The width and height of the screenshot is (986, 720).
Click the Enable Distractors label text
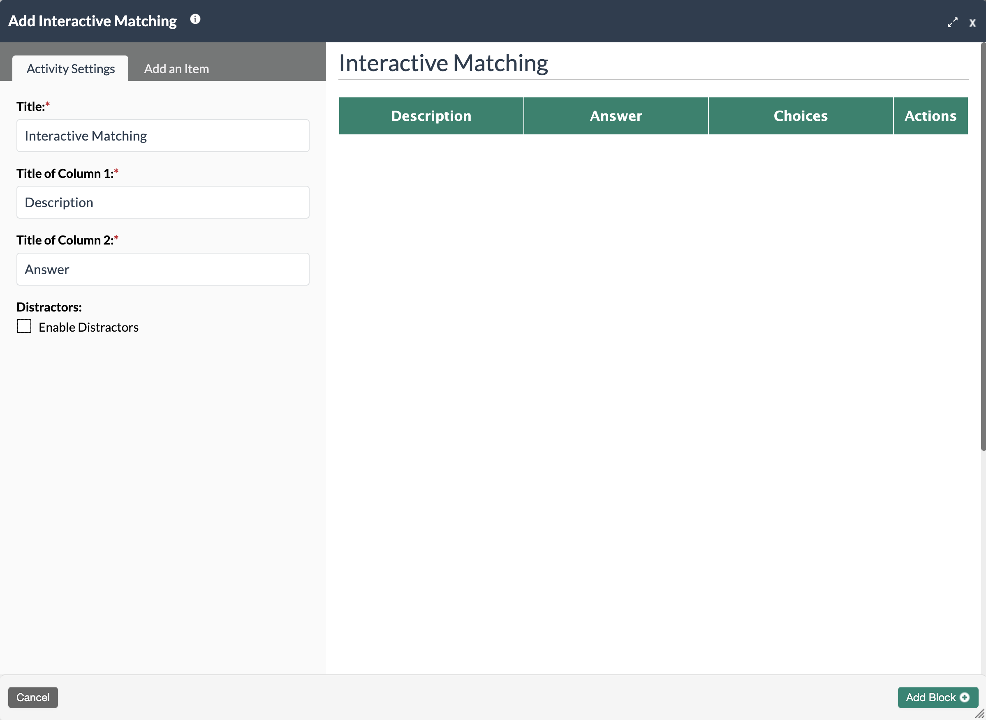(x=88, y=327)
